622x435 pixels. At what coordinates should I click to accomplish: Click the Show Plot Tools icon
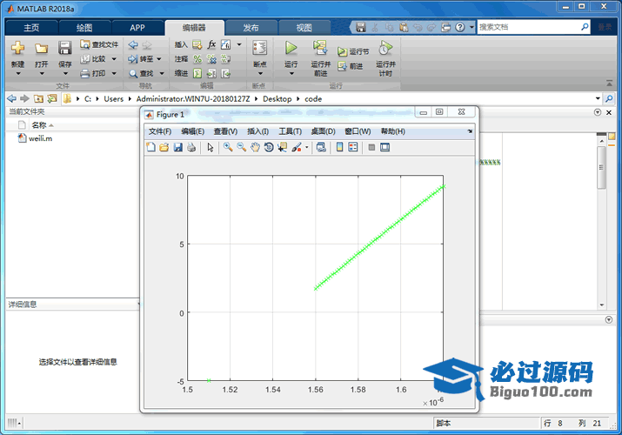pos(385,148)
